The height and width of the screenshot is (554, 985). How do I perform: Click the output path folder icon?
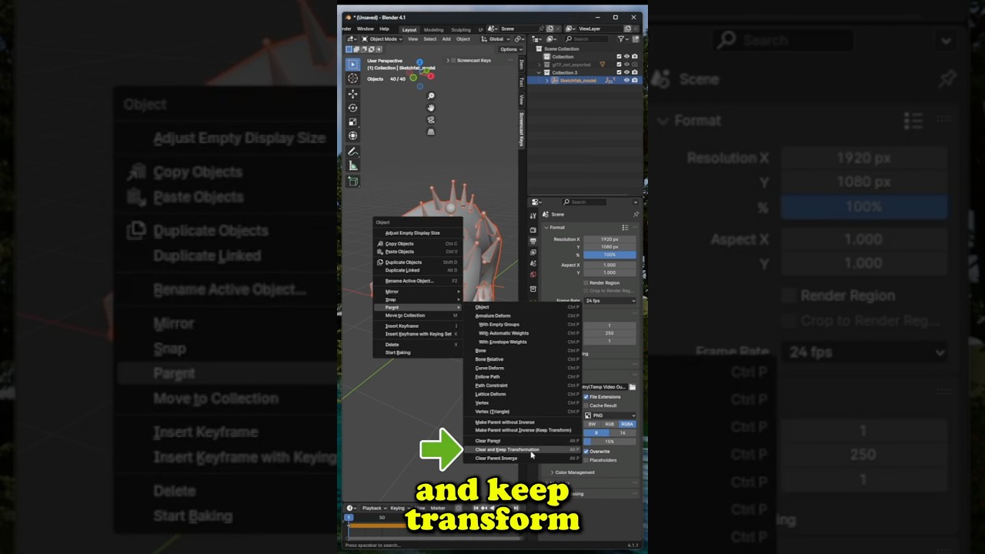point(633,387)
